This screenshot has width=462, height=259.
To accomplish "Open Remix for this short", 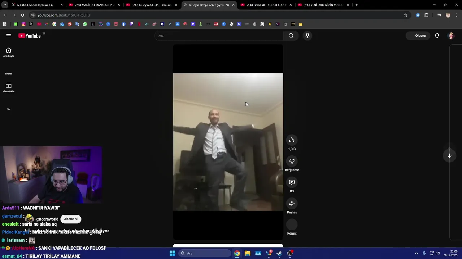I will coord(292,225).
